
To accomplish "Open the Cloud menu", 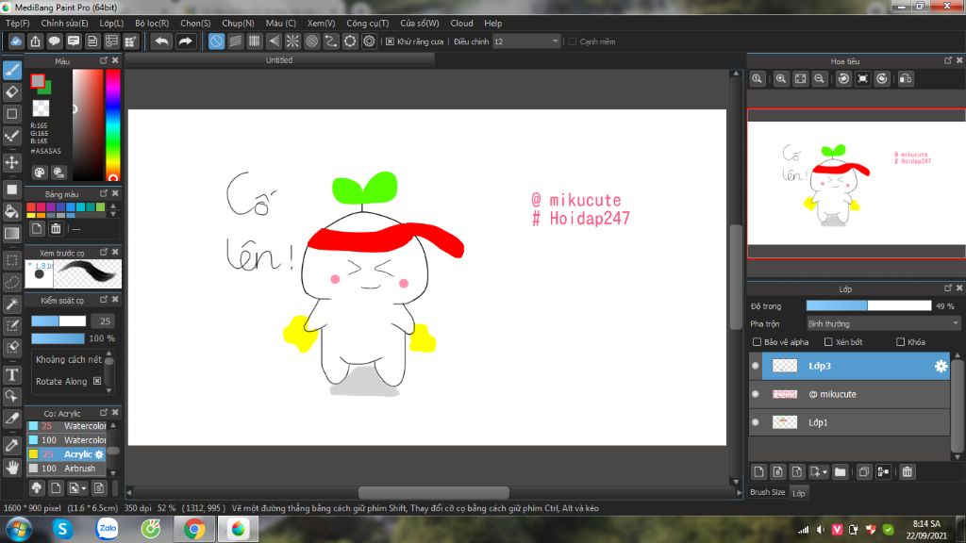I will [x=461, y=23].
